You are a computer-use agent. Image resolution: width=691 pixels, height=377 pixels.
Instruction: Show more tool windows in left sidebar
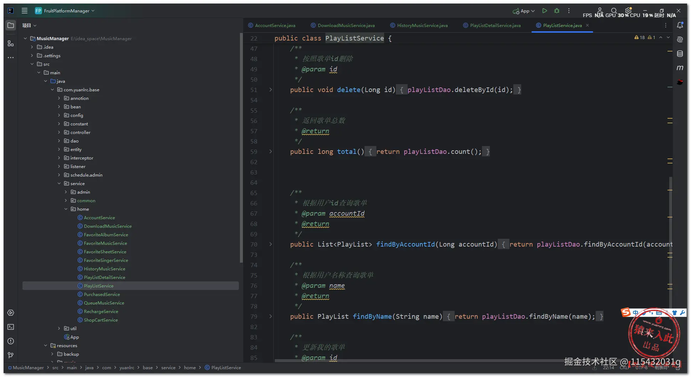(11, 57)
